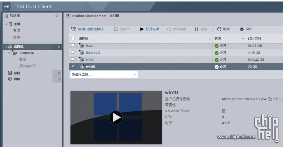Click the NAS VM icon in the table
Image resolution: width=283 pixels, height=147 pixels.
82,59
